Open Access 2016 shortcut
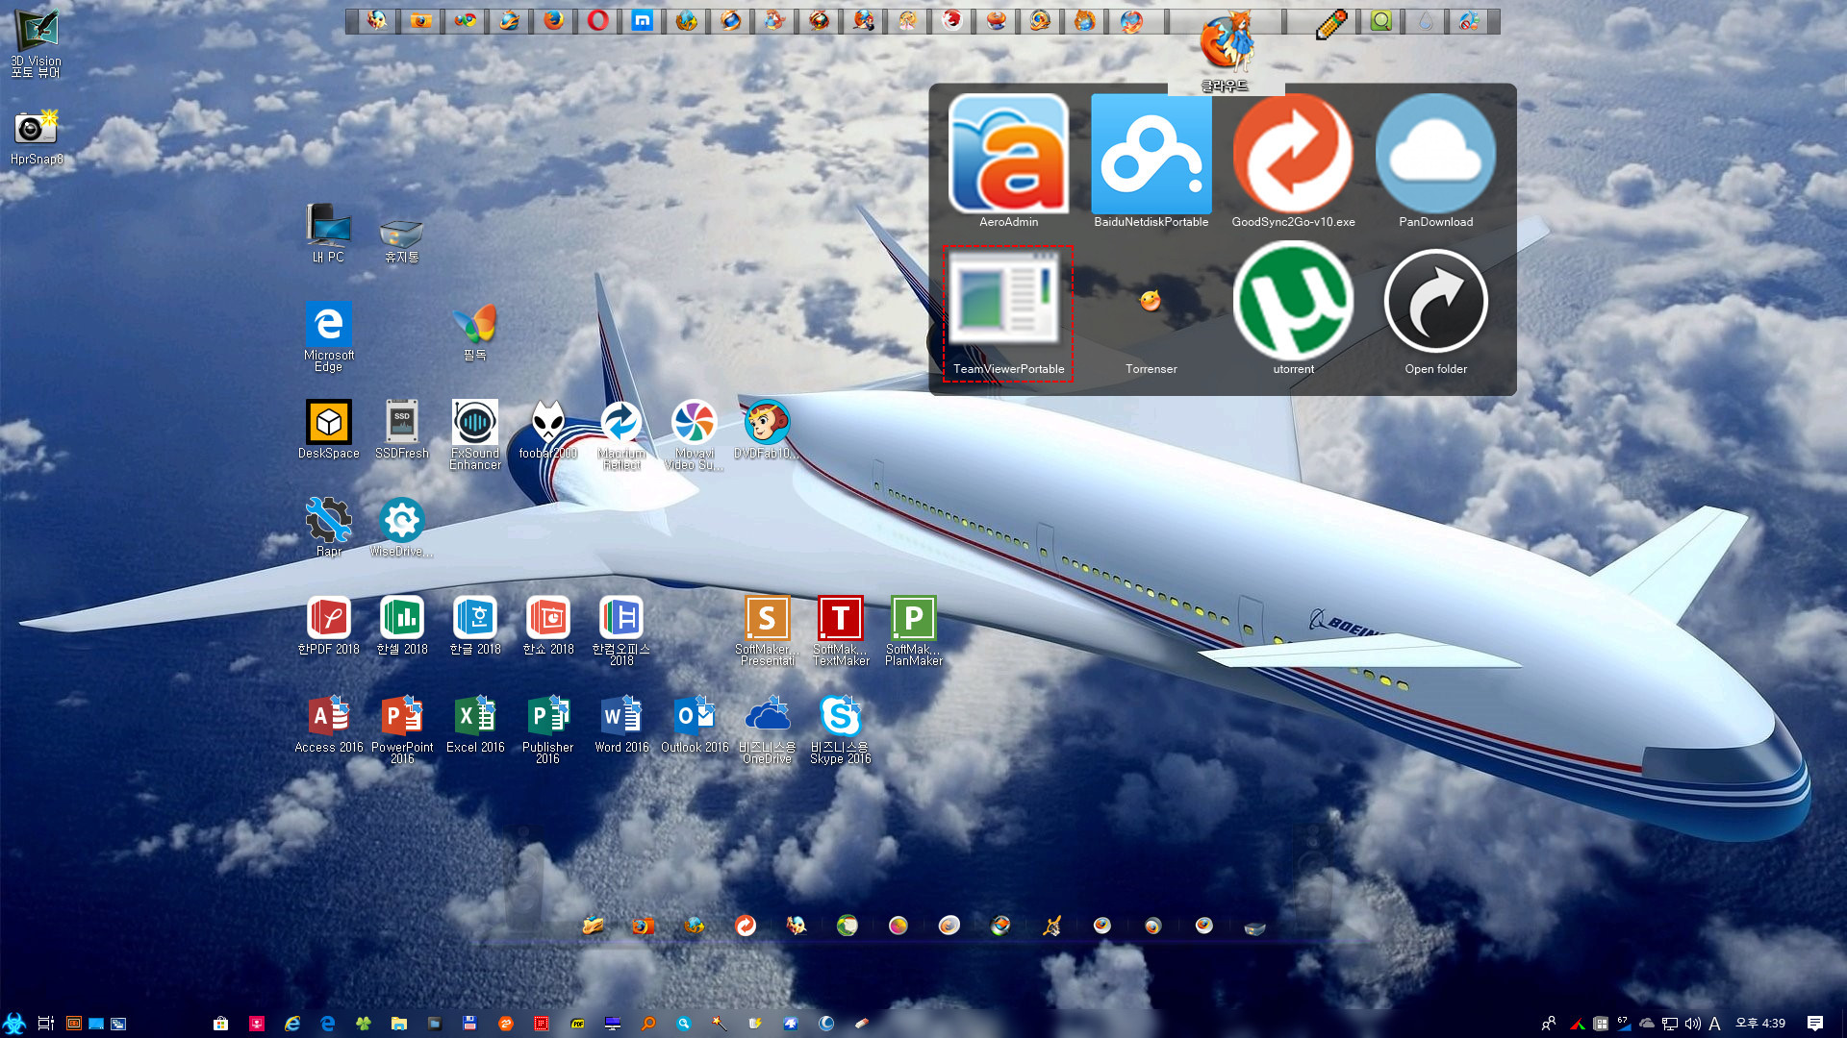Screen dimensions: 1847x1038 click(x=328, y=724)
